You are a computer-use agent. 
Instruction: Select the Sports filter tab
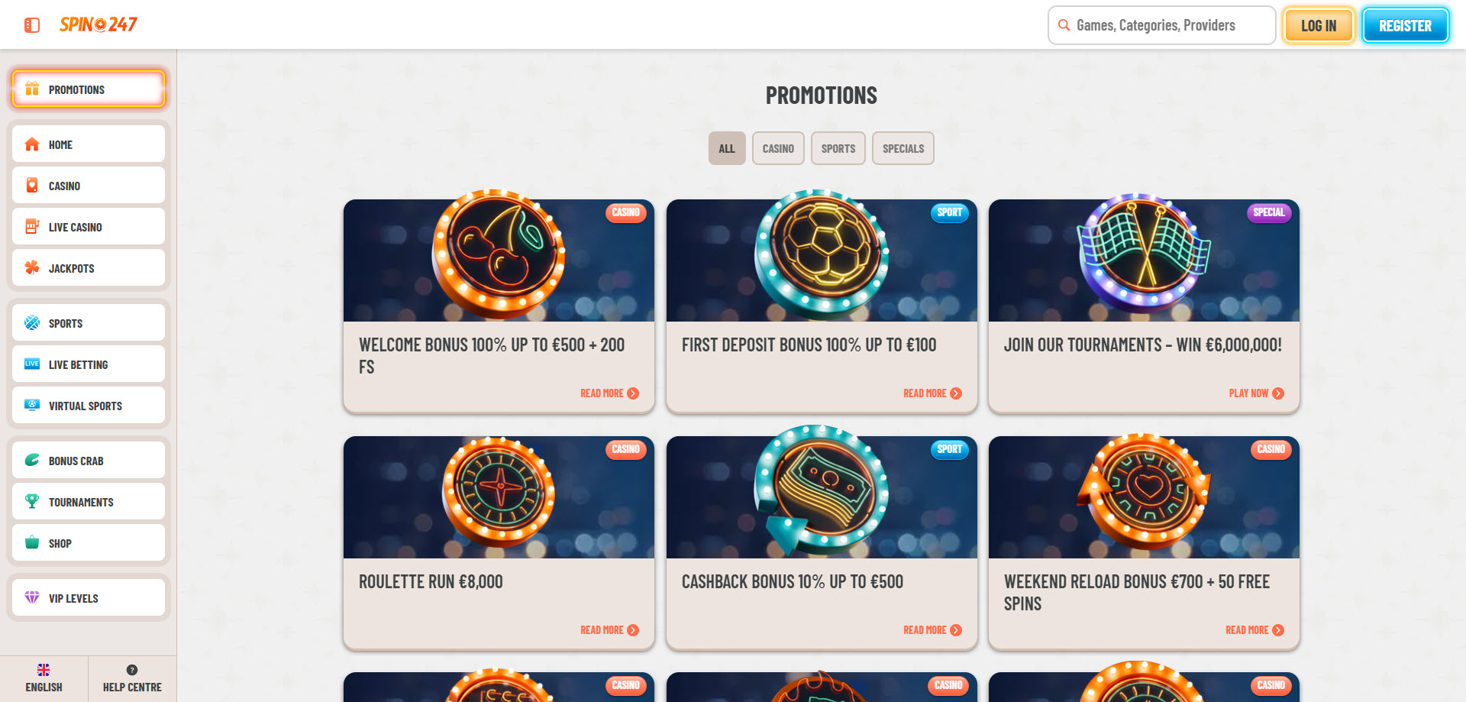coord(838,148)
